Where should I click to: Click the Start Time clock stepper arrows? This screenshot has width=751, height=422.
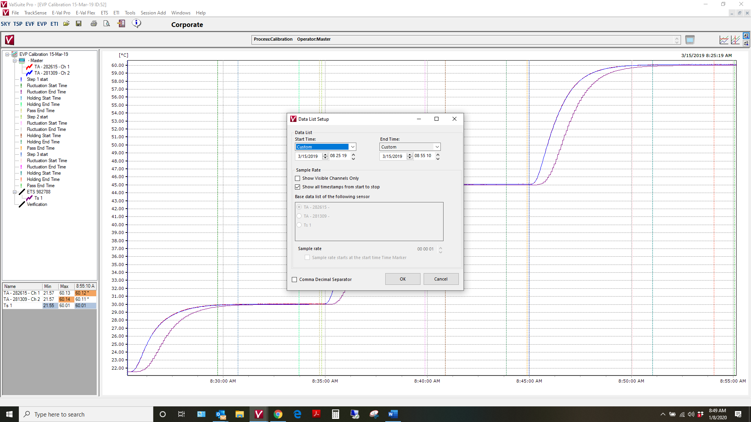(353, 156)
